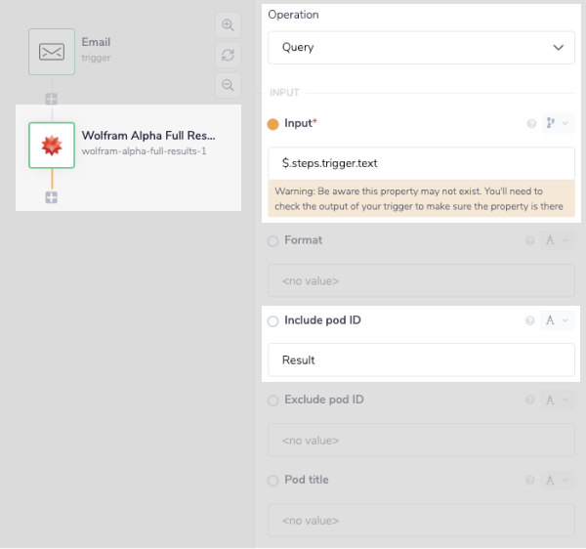Open the Format type dropdown
This screenshot has height=549, width=586.
coord(558,240)
